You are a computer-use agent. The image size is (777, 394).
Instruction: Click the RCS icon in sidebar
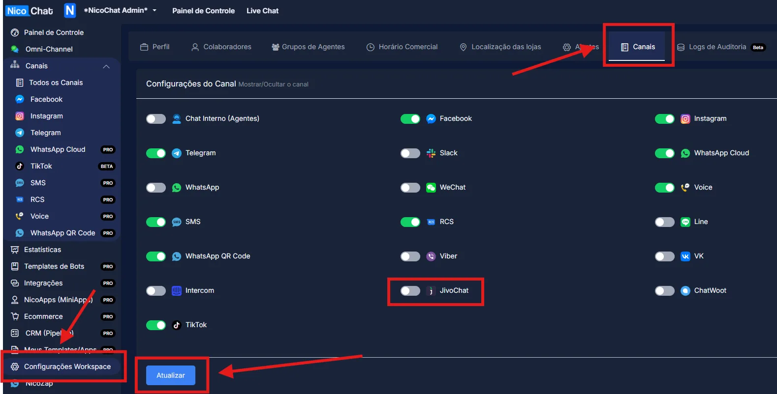pos(20,199)
